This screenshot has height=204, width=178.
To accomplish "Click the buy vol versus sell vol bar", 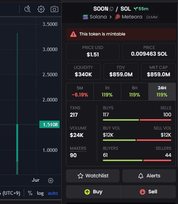I will click(x=137, y=140).
